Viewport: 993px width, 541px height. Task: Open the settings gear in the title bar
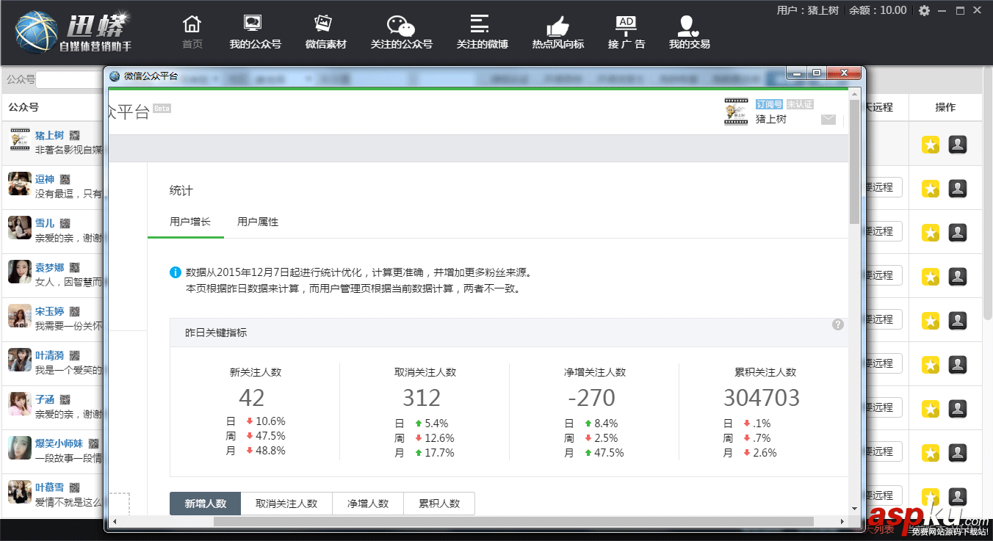924,10
